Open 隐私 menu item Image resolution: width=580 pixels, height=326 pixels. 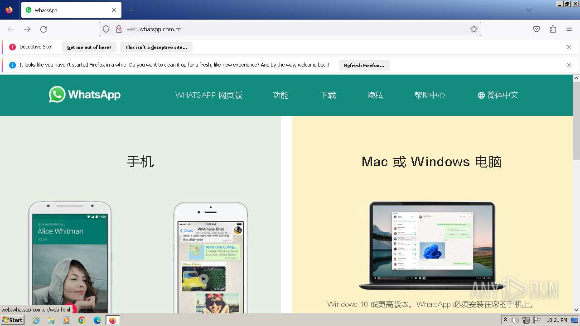coord(375,95)
